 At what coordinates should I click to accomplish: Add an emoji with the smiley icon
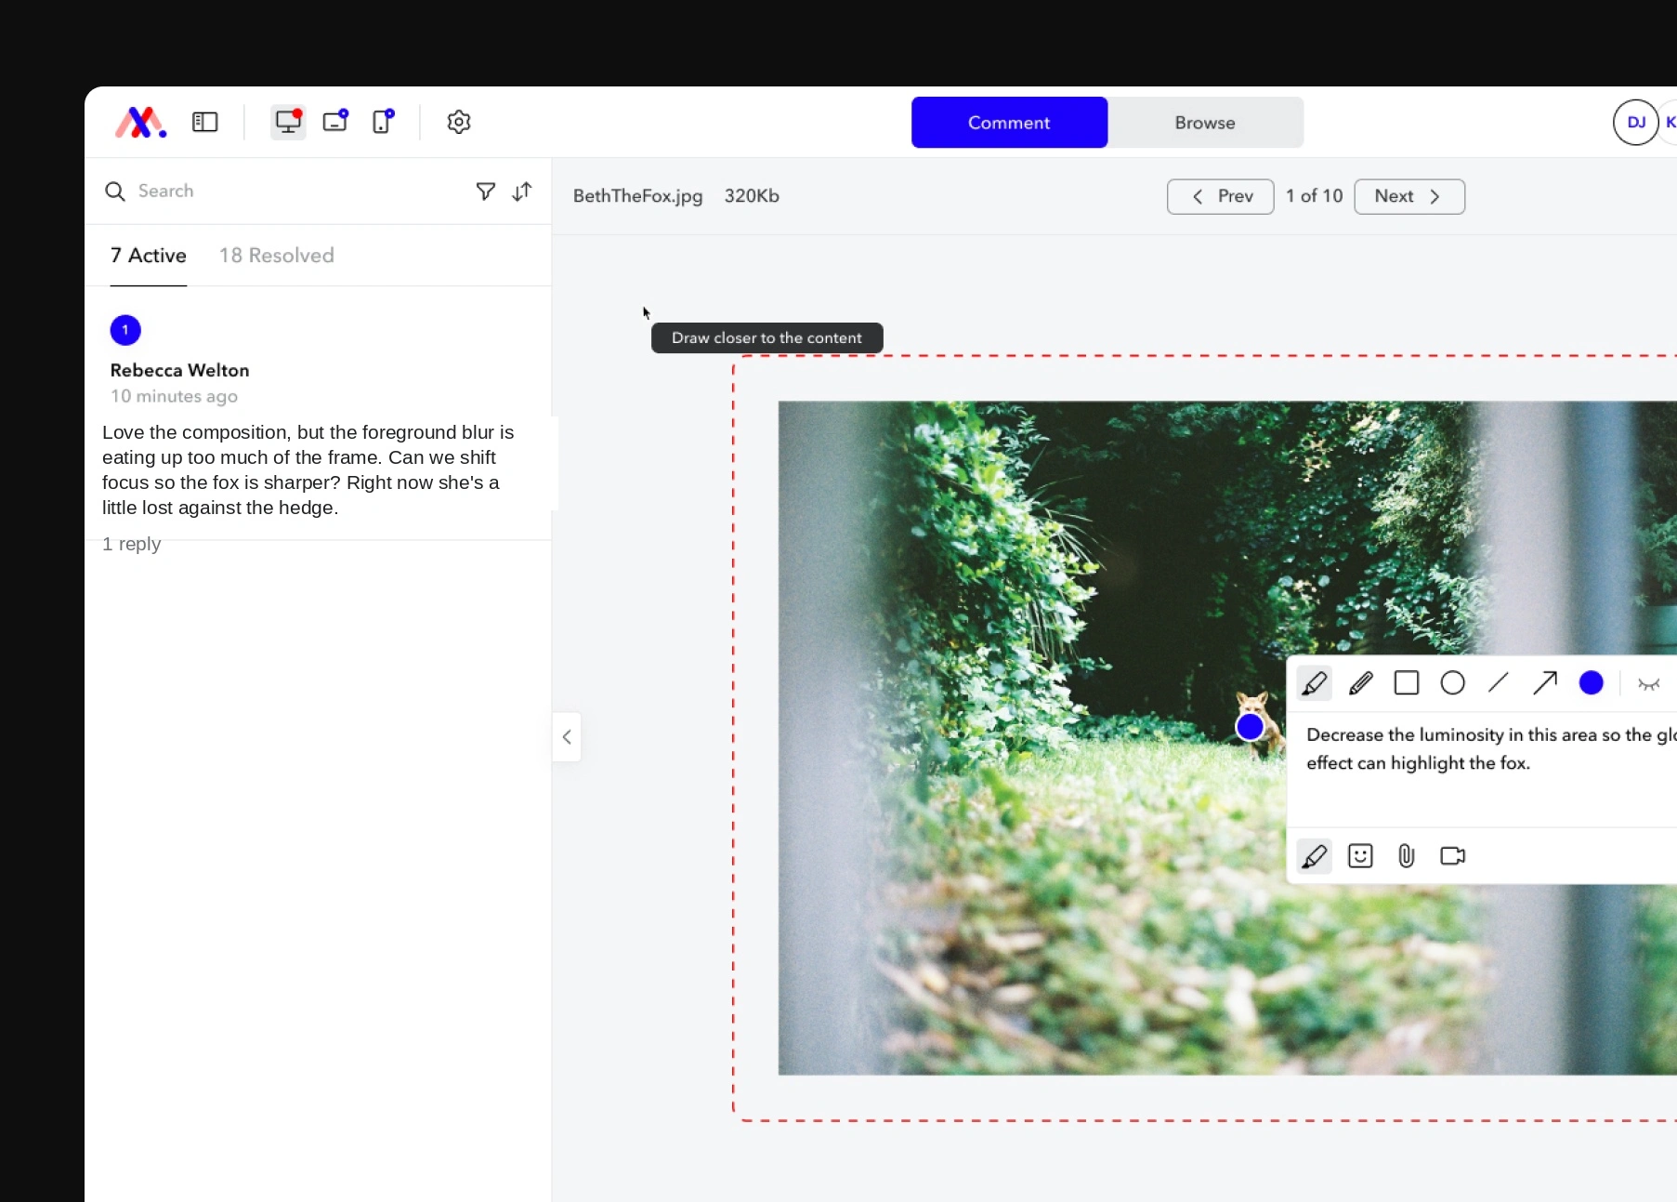(1360, 856)
